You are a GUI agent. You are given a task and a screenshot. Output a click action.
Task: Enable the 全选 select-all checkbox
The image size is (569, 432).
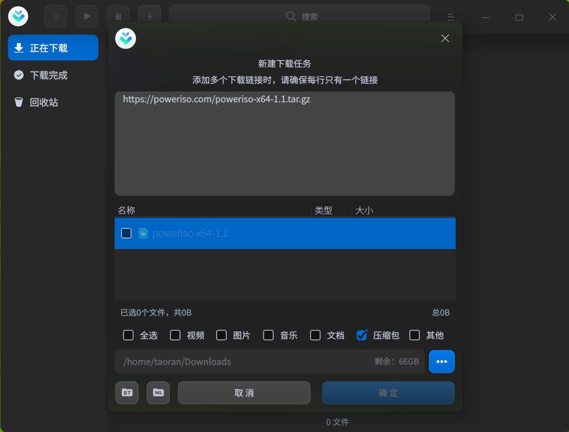click(128, 335)
